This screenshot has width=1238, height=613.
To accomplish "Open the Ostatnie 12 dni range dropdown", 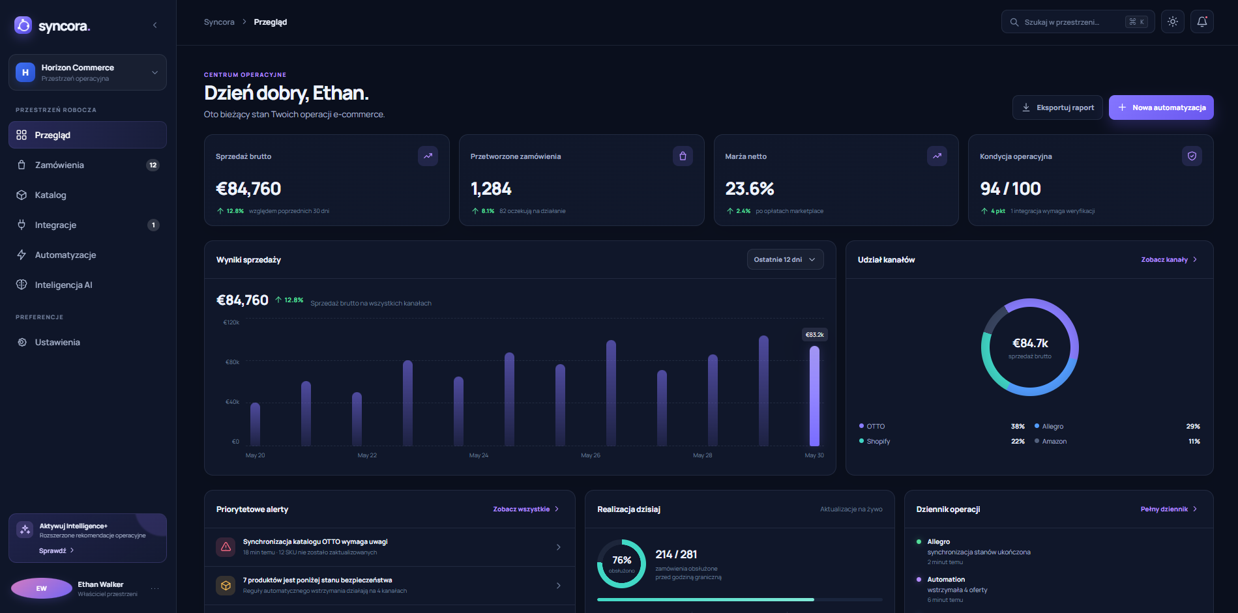I will tap(785, 259).
